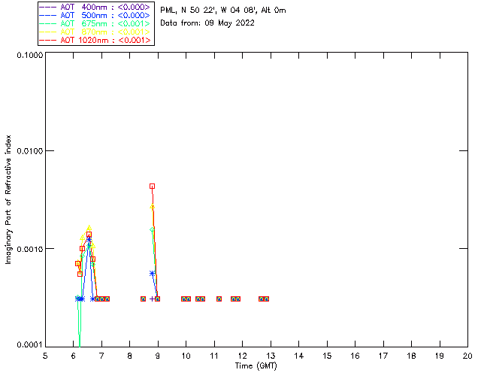Click the 0.0100 y-axis tick label

(26, 151)
